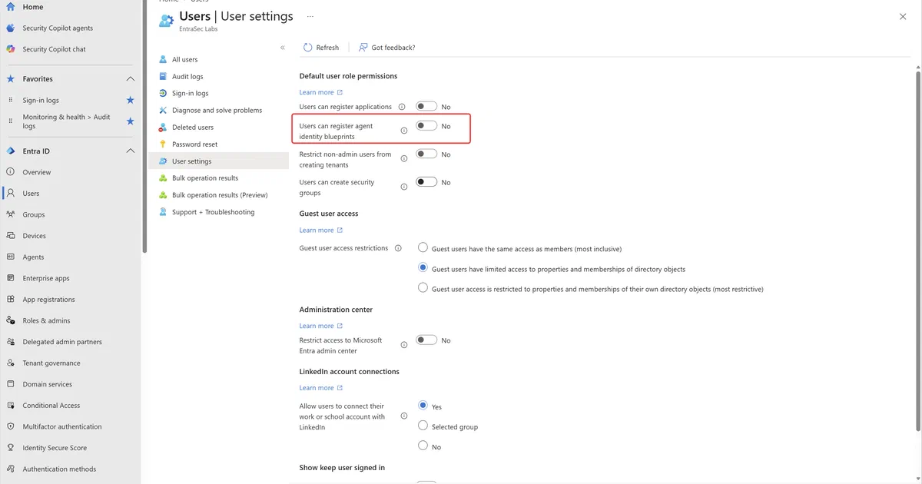Click the Home icon in sidebar
Viewport: 922px width, 484px height.
coord(11,7)
